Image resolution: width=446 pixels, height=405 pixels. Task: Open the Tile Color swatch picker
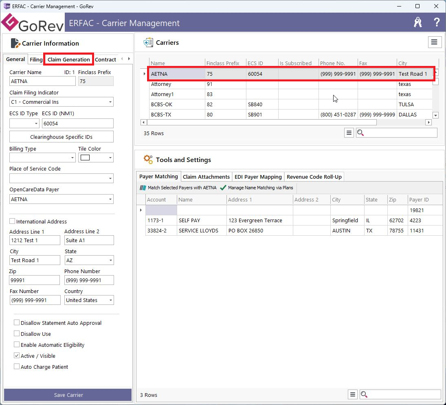coord(96,158)
